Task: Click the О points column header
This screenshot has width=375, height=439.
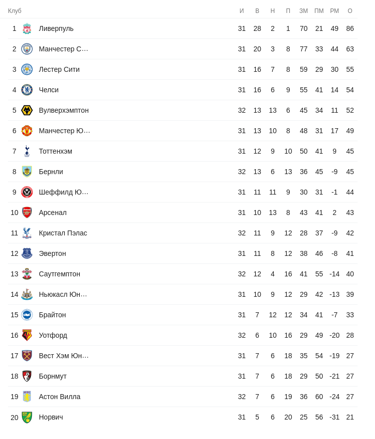Action: 350,11
